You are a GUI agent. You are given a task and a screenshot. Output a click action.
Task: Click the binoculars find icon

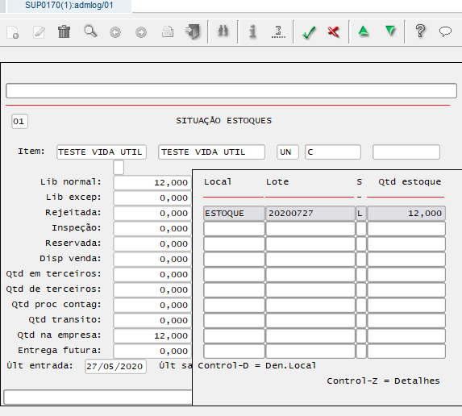(223, 31)
